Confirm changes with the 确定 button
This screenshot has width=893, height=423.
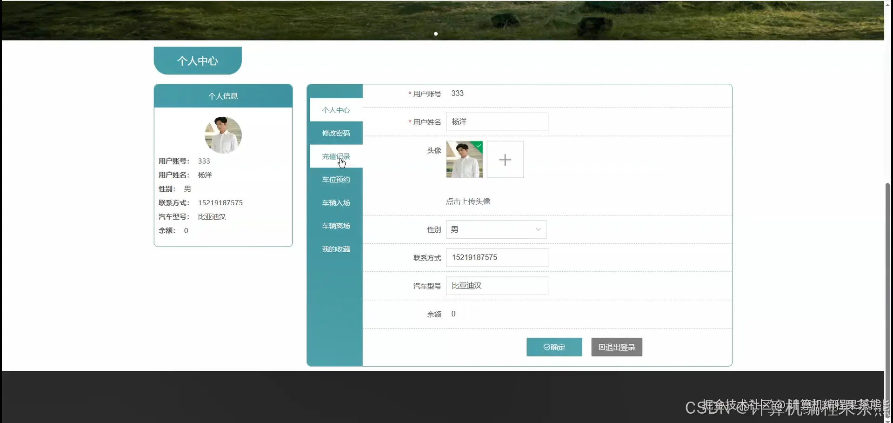click(x=554, y=347)
